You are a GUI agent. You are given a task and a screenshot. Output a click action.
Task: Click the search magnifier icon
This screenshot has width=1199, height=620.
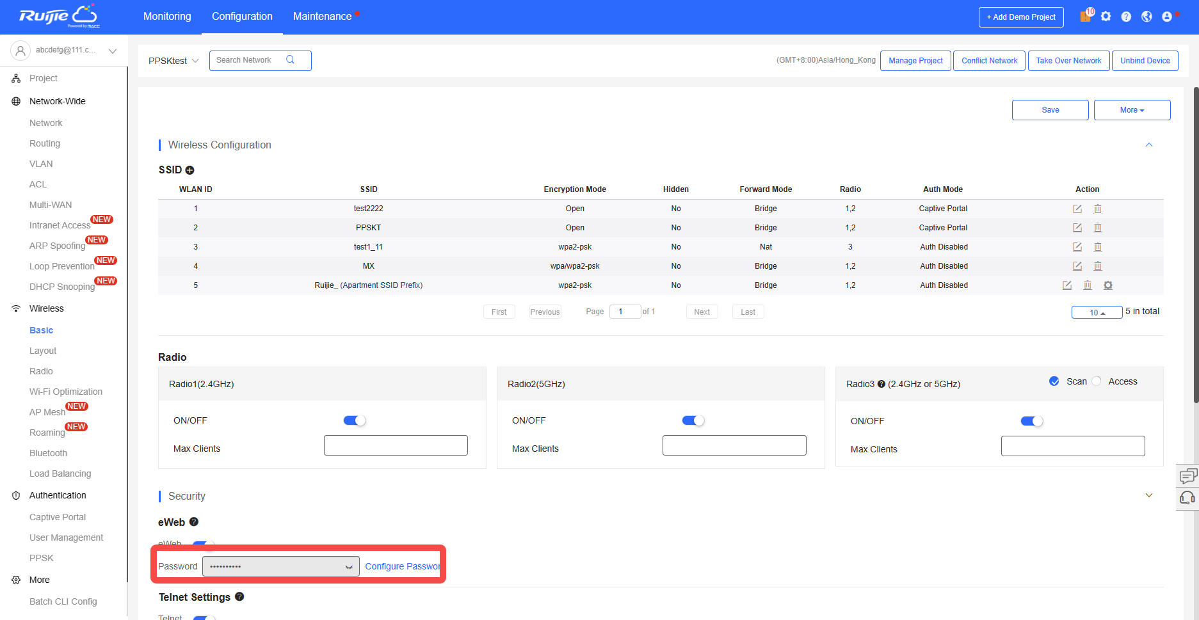[x=290, y=60]
